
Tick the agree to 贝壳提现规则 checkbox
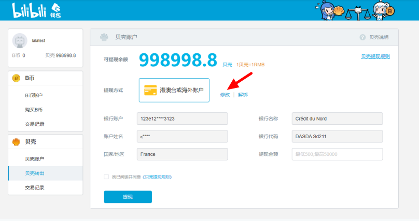pos(106,176)
